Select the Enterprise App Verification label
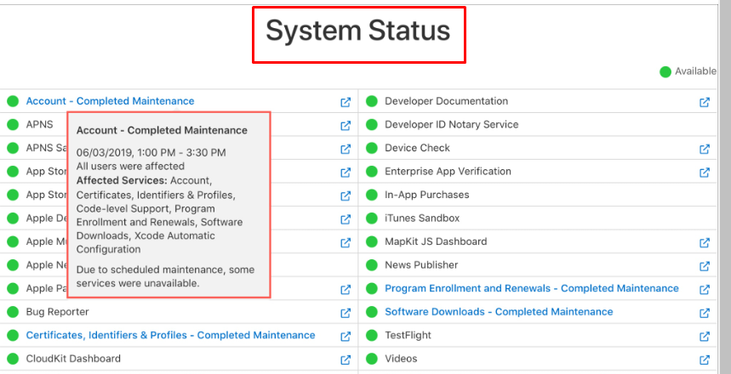Screen dimensions: 731x374 (448, 171)
